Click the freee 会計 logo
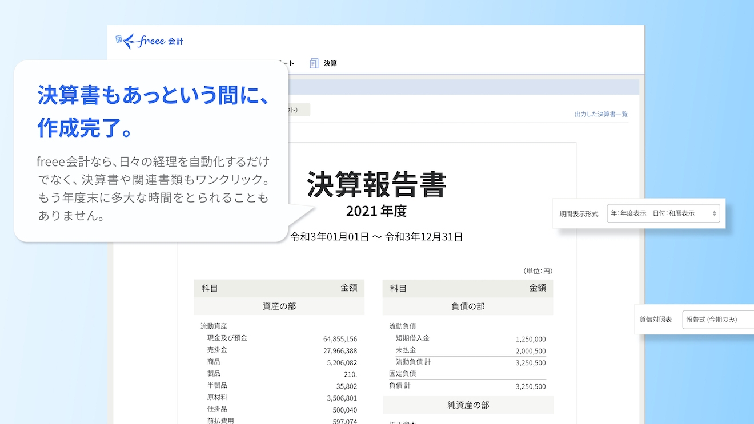The height and width of the screenshot is (424, 754). click(x=149, y=41)
